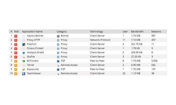This screenshot has height=105, width=176.
Task: Click BitTorrent's P2P category icon
Action: pos(58,61)
